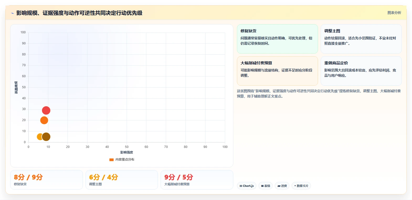Click the 内容重点分布 legend label
412x200 pixels.
(125, 160)
